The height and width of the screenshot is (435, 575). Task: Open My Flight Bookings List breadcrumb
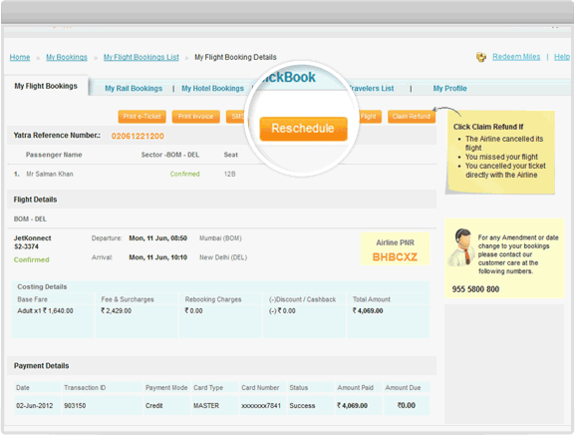(x=142, y=57)
